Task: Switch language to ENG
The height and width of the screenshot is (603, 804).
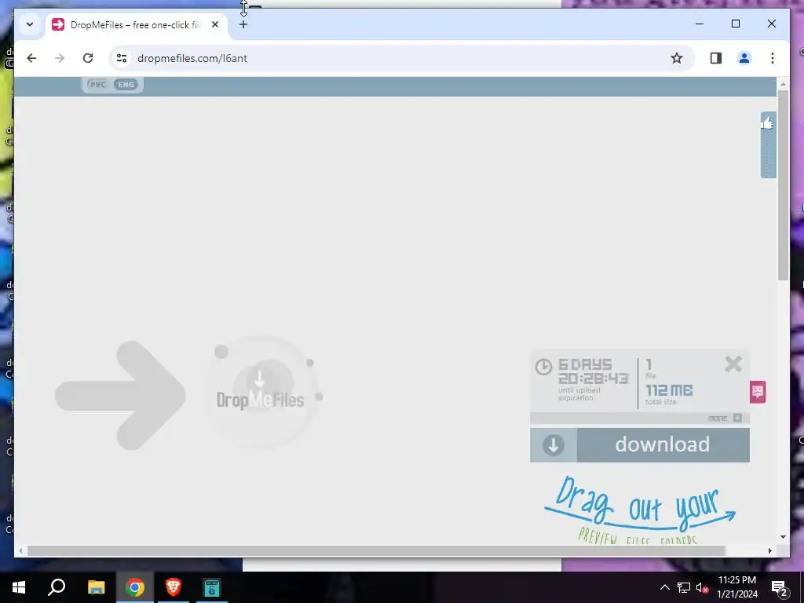Action: (x=126, y=85)
